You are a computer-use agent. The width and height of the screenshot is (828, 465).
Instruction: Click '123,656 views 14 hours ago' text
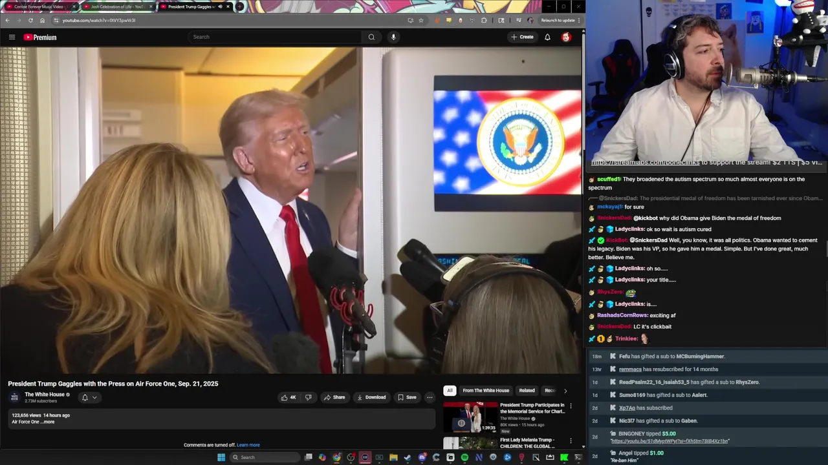41,415
